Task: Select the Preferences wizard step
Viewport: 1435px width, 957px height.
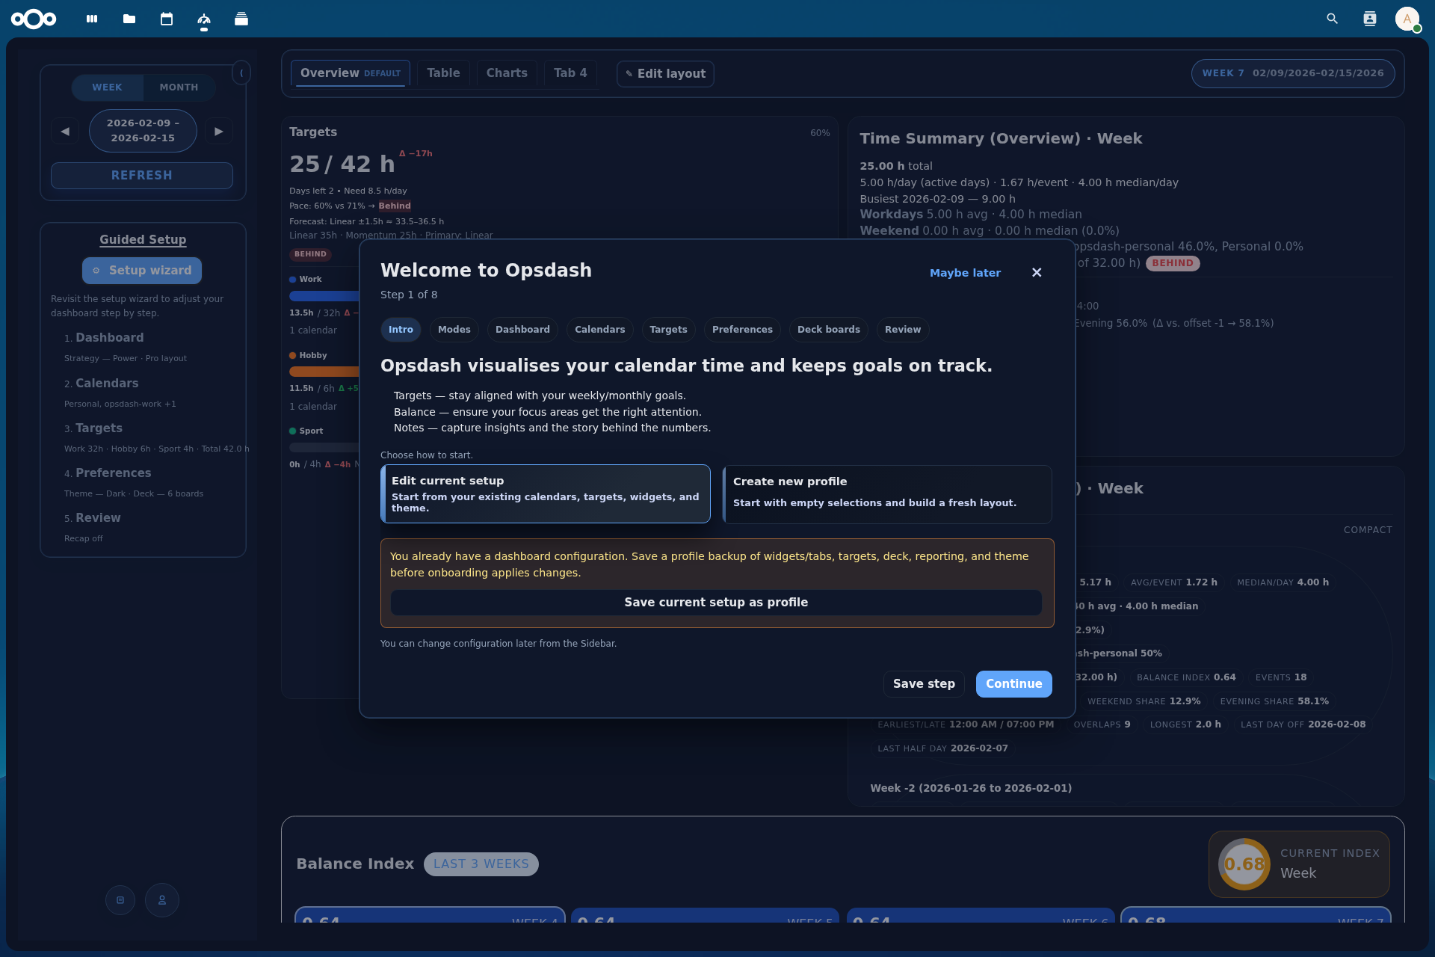Action: tap(742, 330)
